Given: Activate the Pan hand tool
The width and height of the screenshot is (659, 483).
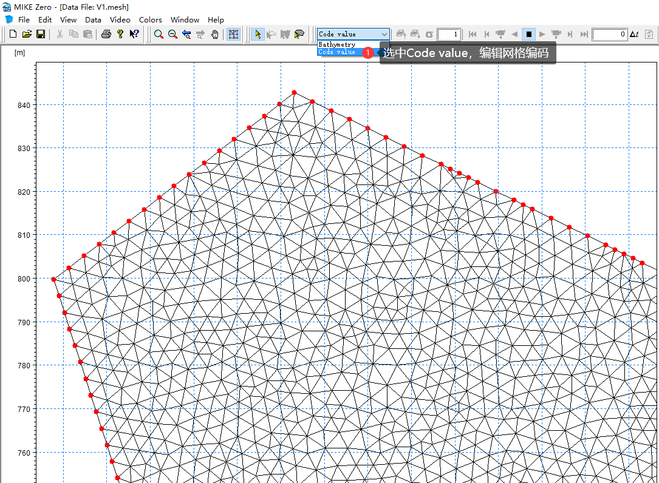Looking at the screenshot, I should [214, 35].
